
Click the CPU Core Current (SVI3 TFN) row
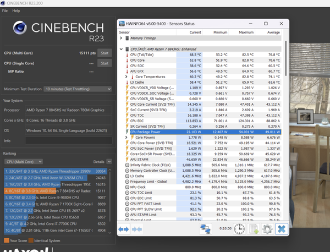[x=204, y=105]
